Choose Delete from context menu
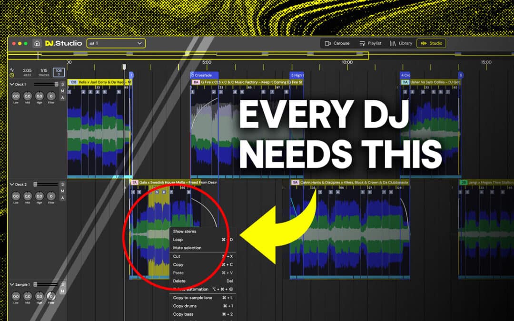This screenshot has width=514, height=321. (x=203, y=281)
